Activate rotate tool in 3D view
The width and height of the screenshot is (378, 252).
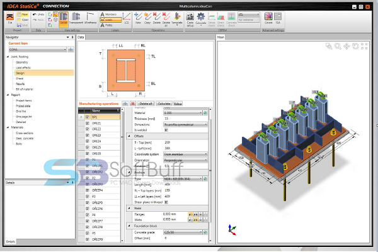tap(355, 46)
